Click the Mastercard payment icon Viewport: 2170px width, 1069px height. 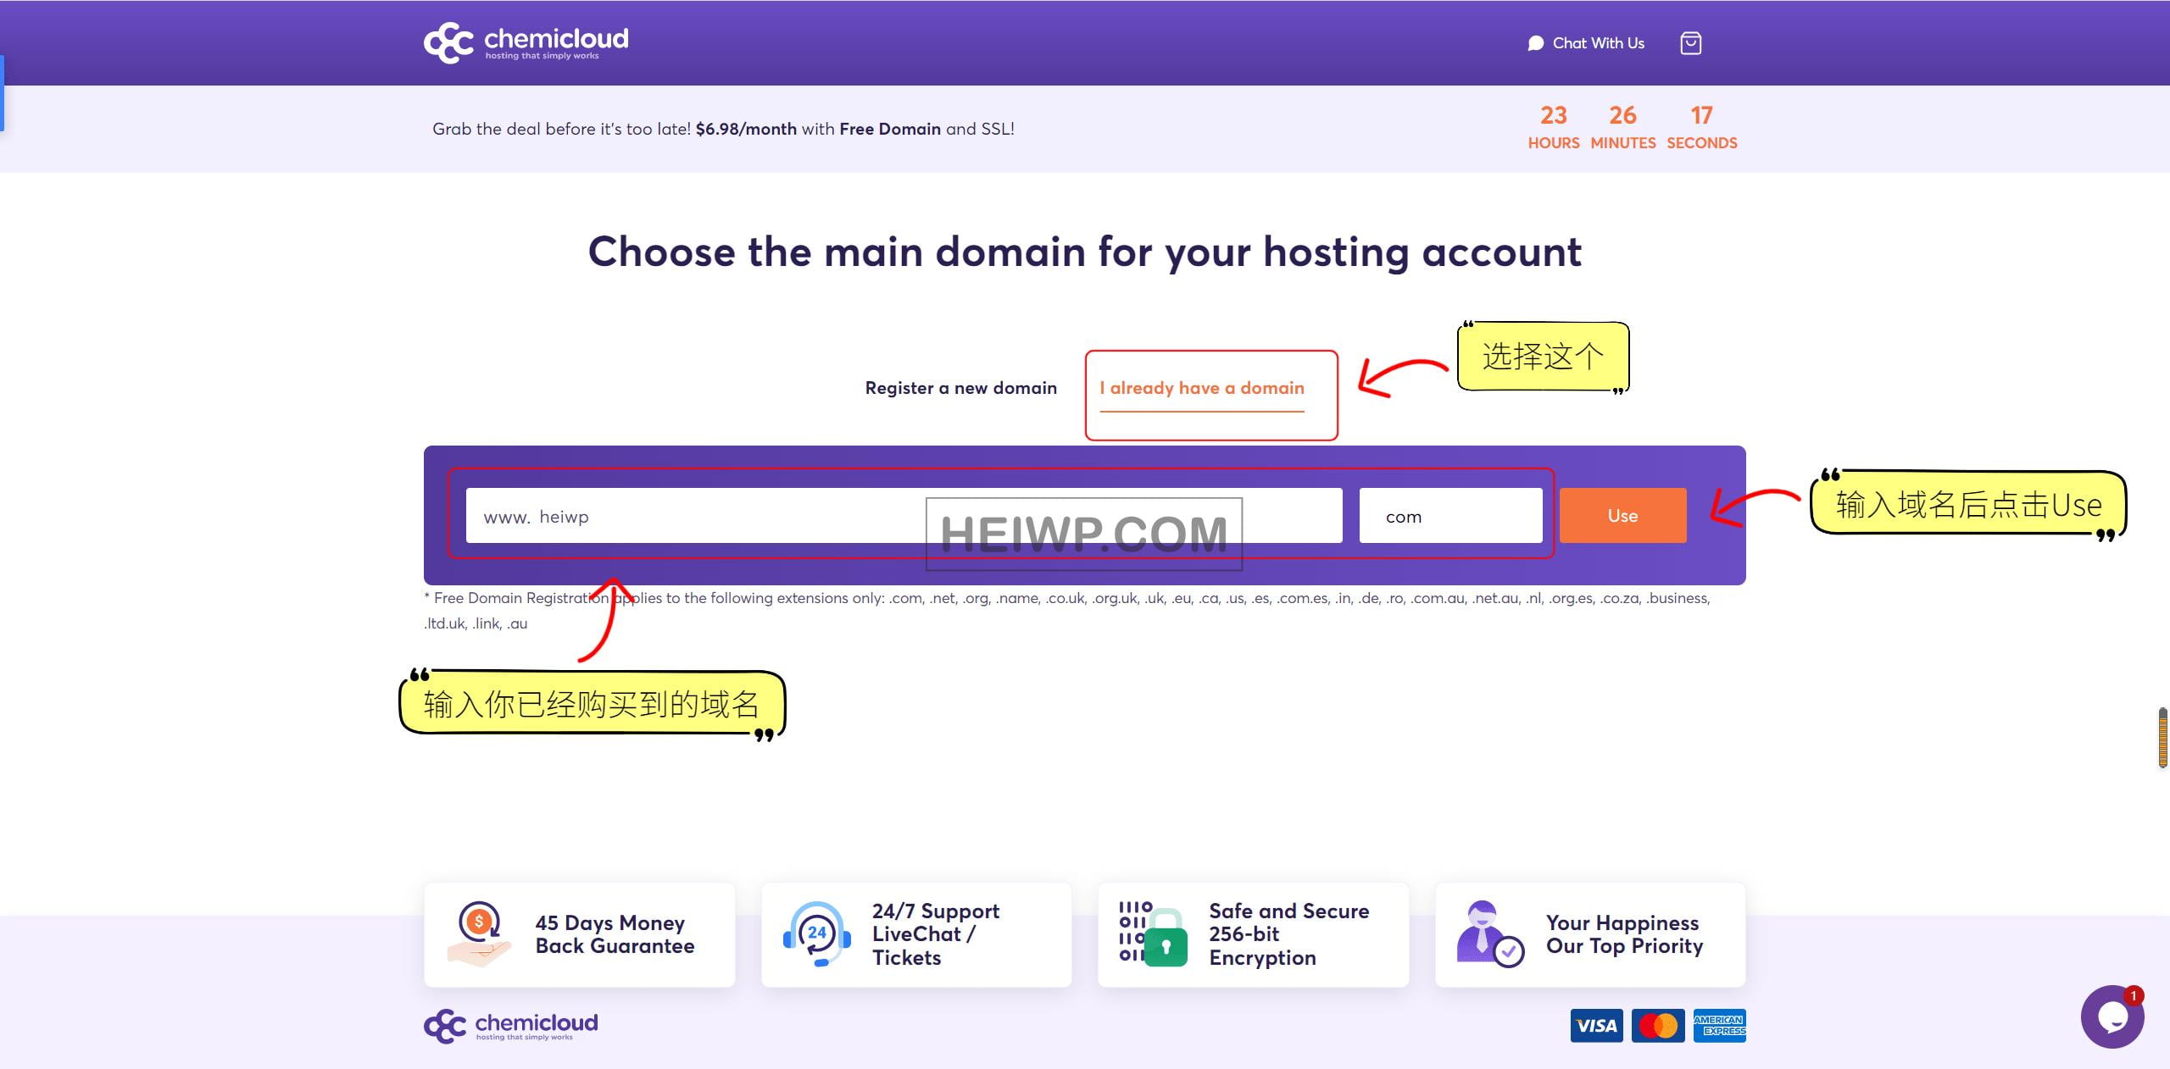[x=1658, y=1026]
